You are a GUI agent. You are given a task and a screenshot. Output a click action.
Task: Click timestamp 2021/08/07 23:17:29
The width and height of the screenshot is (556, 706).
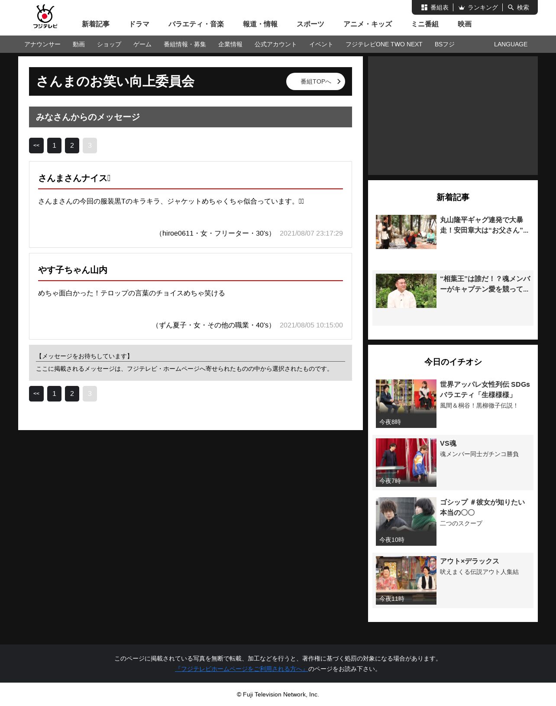pyautogui.click(x=311, y=233)
